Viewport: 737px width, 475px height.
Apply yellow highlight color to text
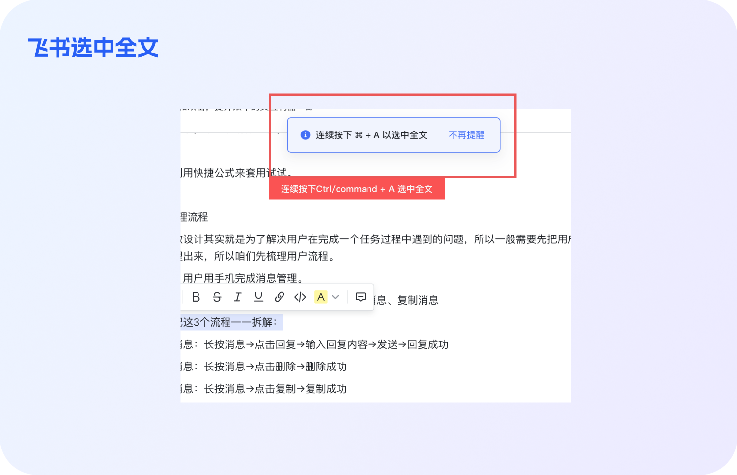321,297
